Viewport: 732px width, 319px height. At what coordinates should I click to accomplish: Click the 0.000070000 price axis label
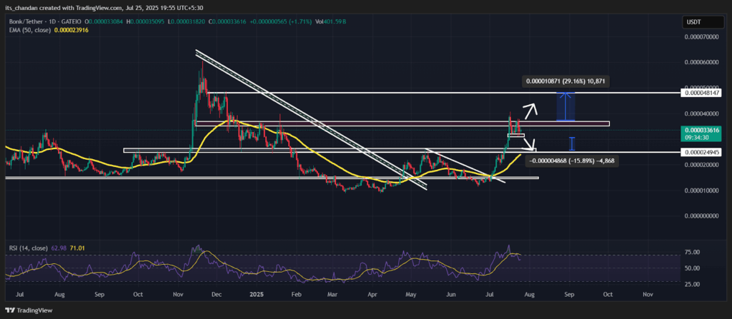[701, 36]
